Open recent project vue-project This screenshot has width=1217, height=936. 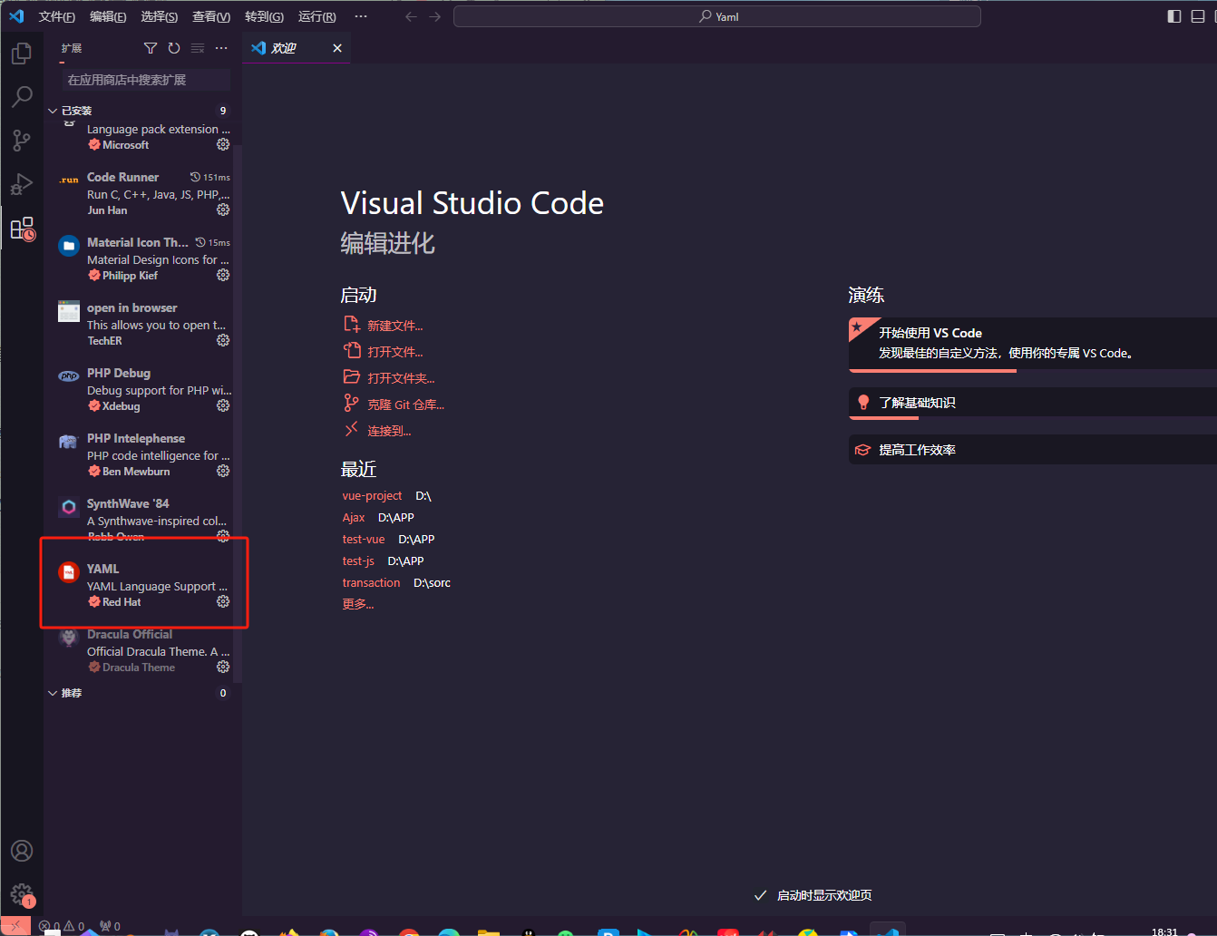point(372,496)
